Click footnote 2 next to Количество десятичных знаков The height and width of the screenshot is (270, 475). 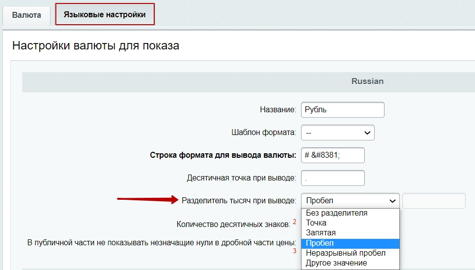pyautogui.click(x=295, y=222)
